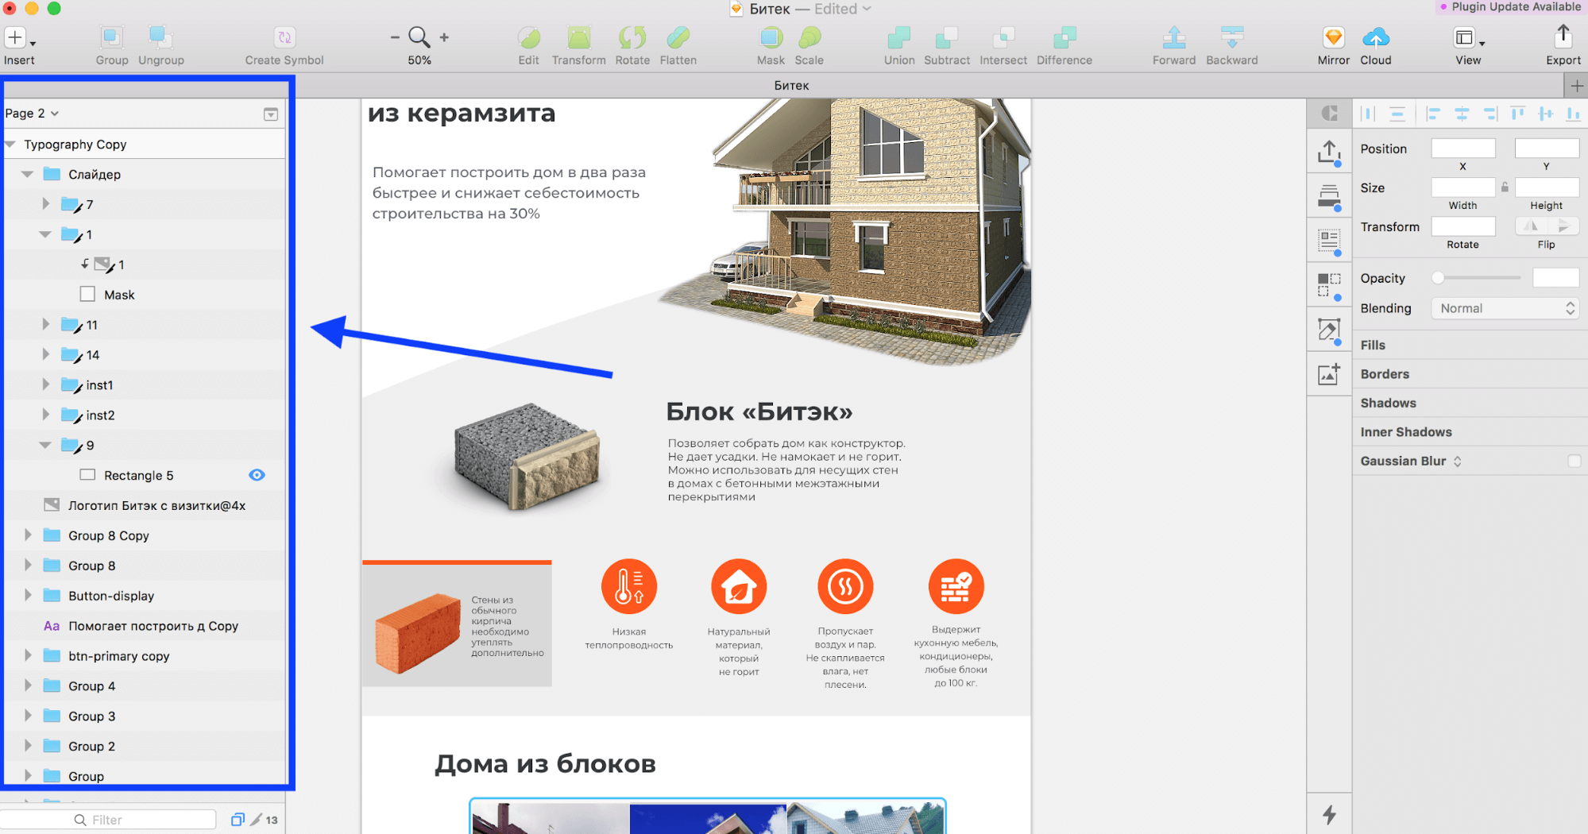The width and height of the screenshot is (1588, 834).
Task: Apply the Union boolean operation
Action: pos(899,37)
